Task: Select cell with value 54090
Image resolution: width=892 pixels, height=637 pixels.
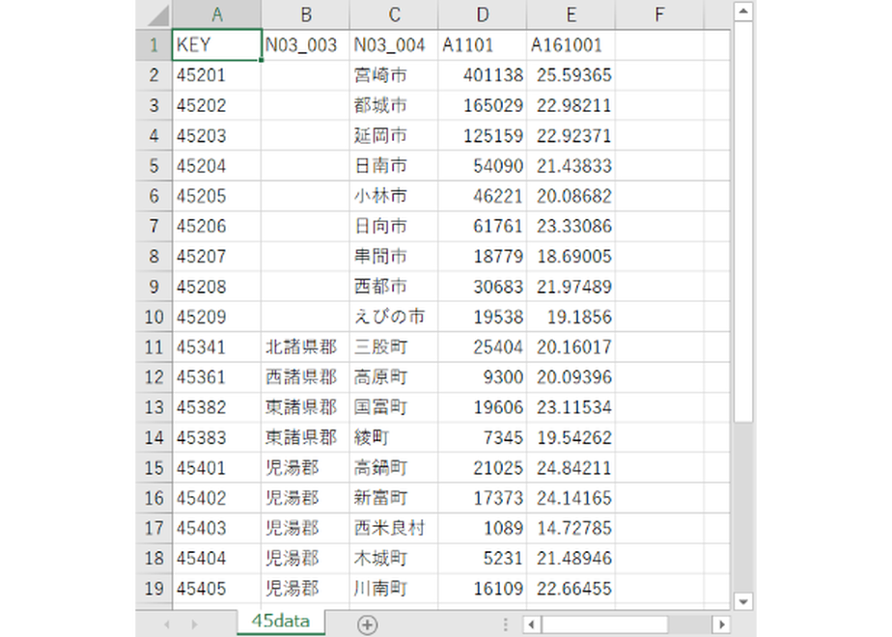Action: click(483, 165)
